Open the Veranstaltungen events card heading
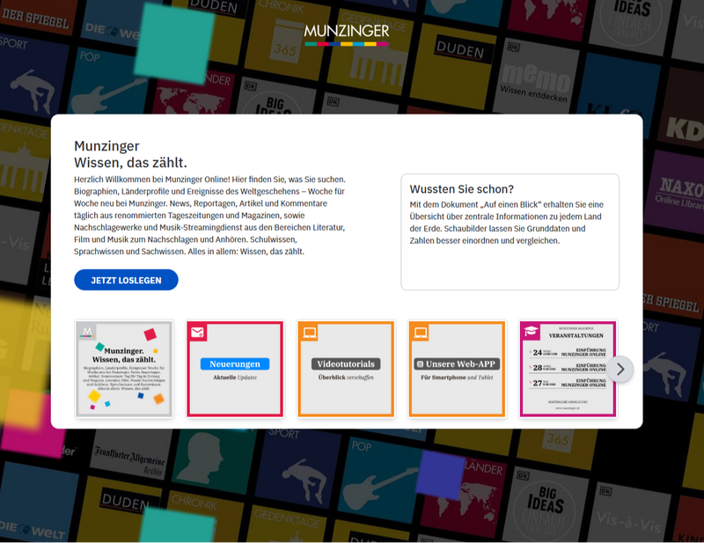Screen dimensions: 704x543 (576, 335)
